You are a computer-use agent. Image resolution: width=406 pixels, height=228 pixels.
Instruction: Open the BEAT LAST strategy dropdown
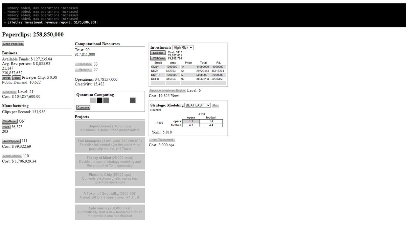(198, 105)
